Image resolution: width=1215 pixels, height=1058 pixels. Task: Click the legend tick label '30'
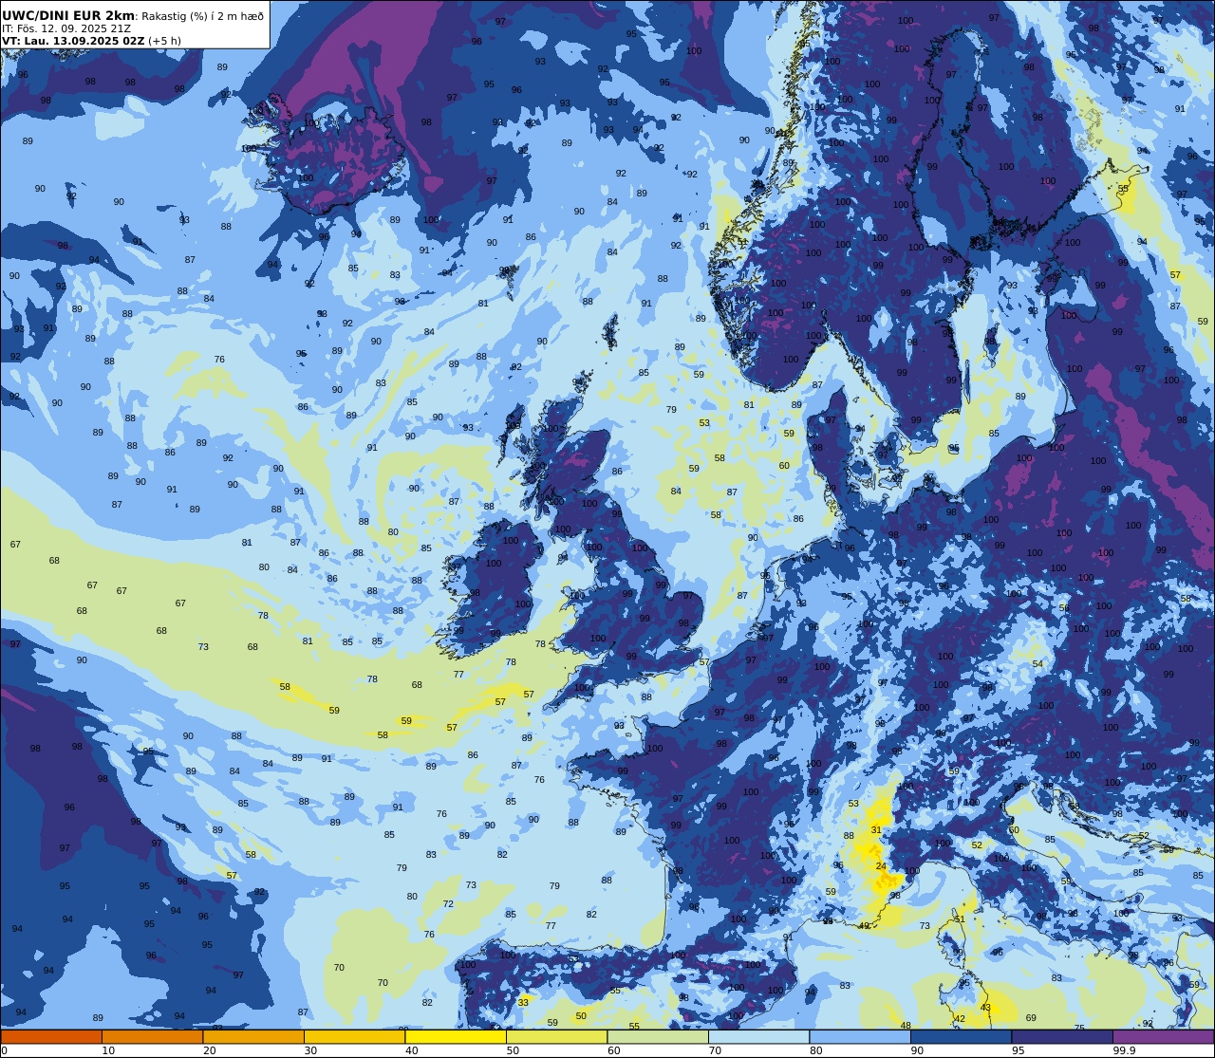pyautogui.click(x=310, y=1050)
